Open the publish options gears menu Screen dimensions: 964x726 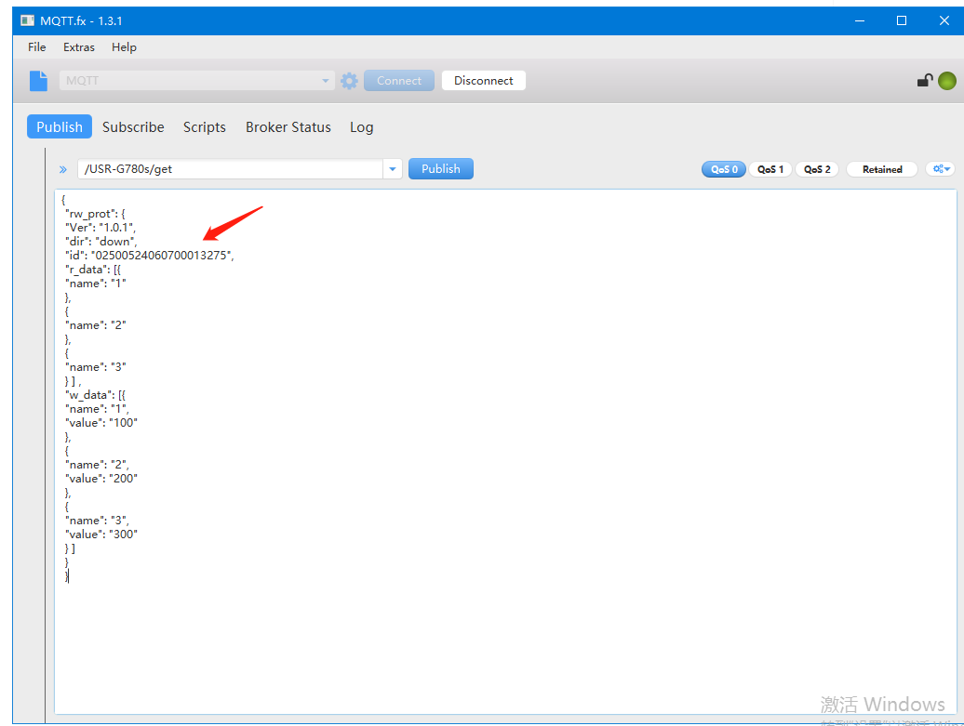[941, 169]
